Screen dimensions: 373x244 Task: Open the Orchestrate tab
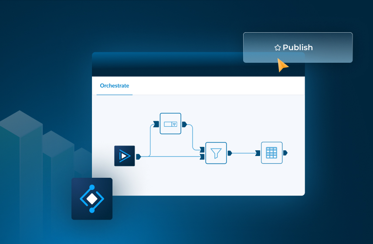coord(115,86)
